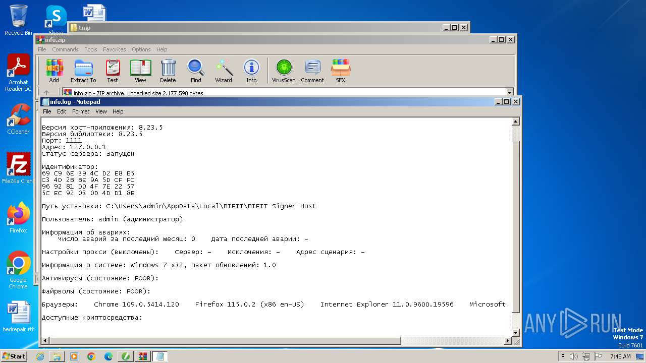Screen dimensions: 646x363
Task: Open File Explorer from taskbar
Action: [57, 356]
